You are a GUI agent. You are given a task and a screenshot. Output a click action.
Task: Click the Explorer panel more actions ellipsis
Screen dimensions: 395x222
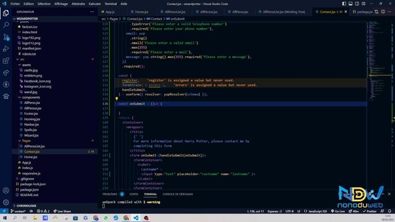coord(92,12)
